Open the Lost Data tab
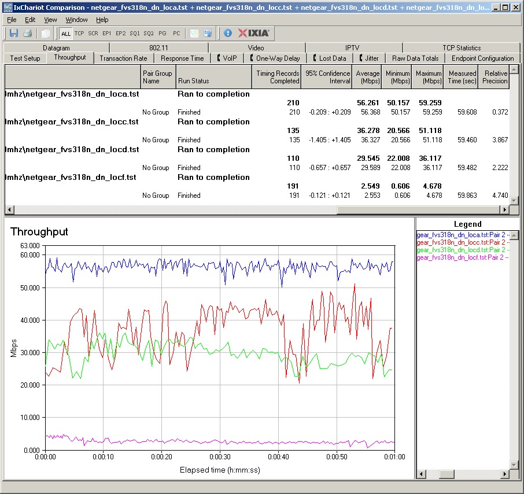Image resolution: width=524 pixels, height=494 pixels. pos(329,58)
